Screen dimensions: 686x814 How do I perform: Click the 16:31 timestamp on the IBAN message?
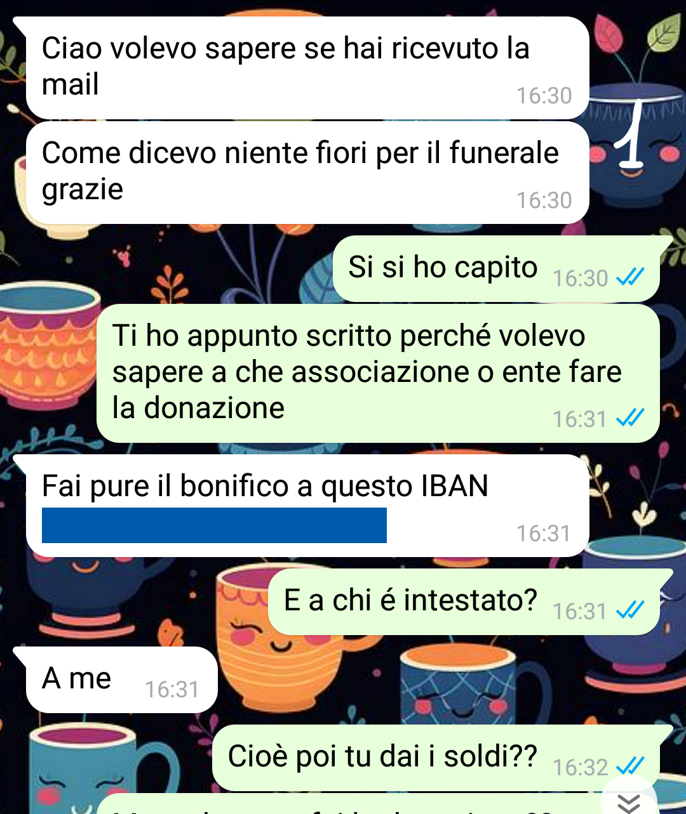coord(544,534)
